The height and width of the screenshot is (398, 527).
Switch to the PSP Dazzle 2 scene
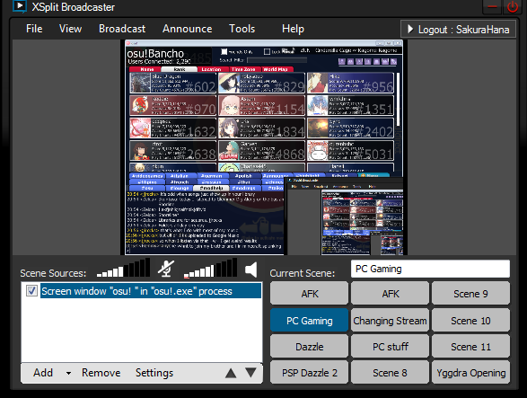tap(309, 373)
